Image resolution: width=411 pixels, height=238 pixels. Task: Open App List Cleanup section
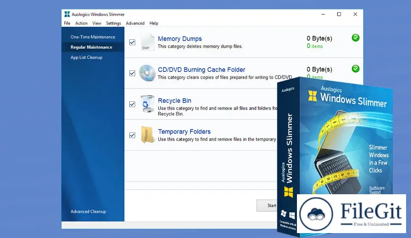(x=86, y=58)
